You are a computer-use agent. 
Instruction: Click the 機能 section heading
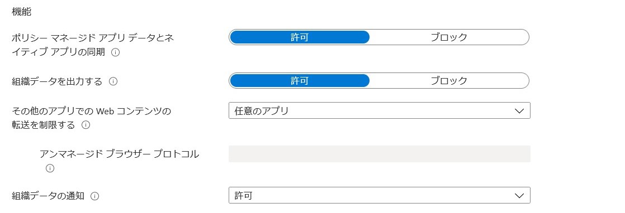click(22, 12)
